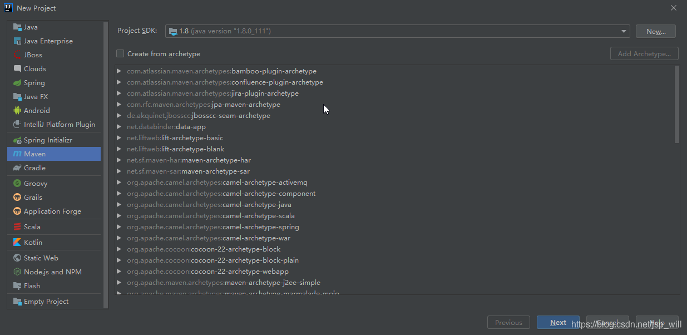Click the Java Enterprise icon
The width and height of the screenshot is (687, 335).
tap(17, 41)
